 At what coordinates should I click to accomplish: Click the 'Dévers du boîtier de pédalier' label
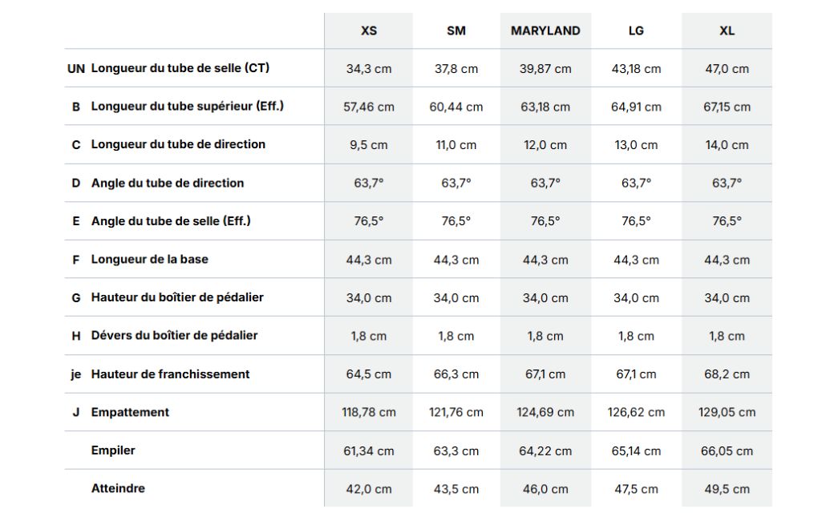click(175, 336)
